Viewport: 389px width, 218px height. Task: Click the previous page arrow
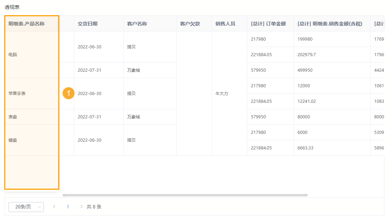pos(54,207)
